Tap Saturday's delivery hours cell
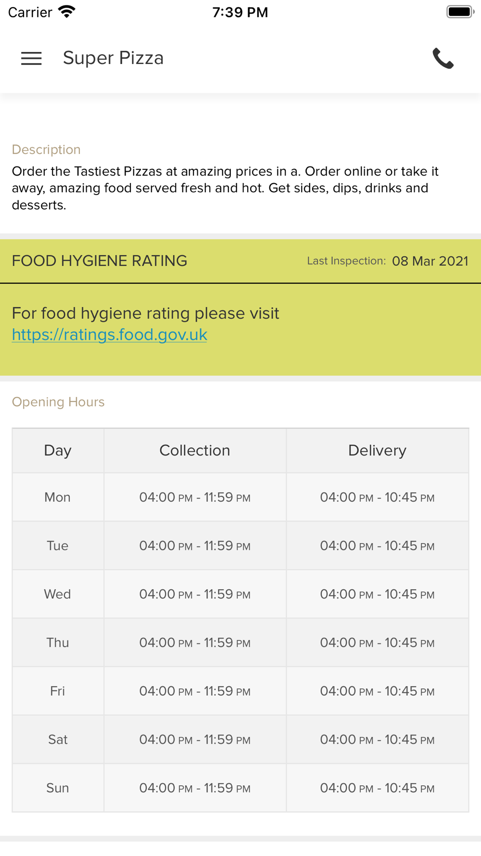Screen dimensions: 481x856 point(377,739)
